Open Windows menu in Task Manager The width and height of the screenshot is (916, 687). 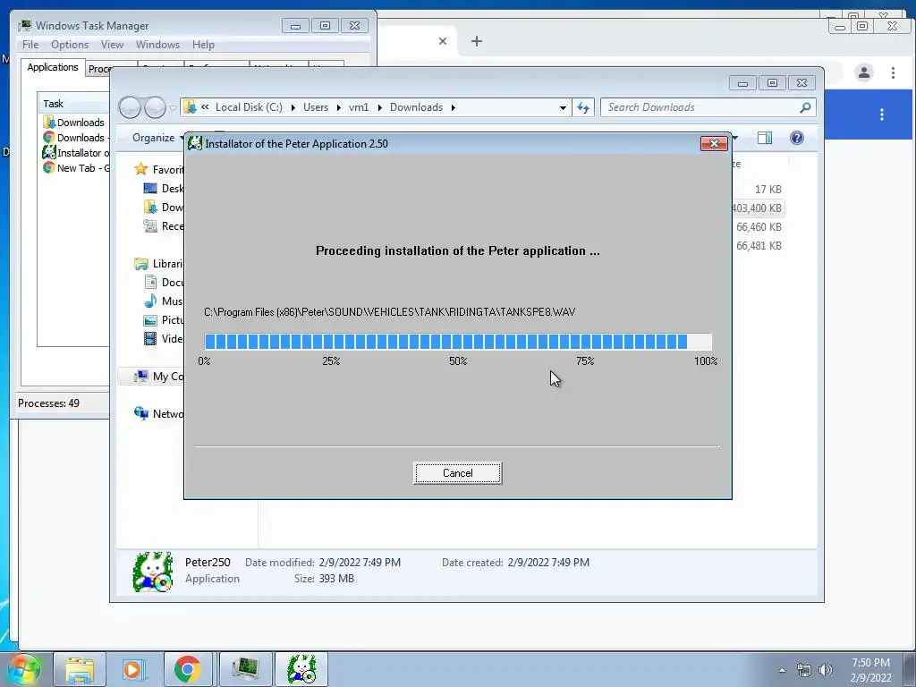tap(157, 45)
